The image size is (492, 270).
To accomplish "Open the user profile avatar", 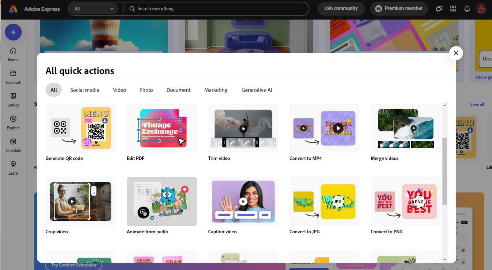I will click(481, 9).
